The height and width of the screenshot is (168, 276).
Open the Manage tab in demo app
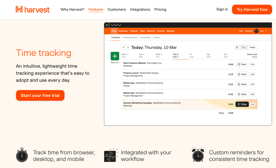(171, 31)
